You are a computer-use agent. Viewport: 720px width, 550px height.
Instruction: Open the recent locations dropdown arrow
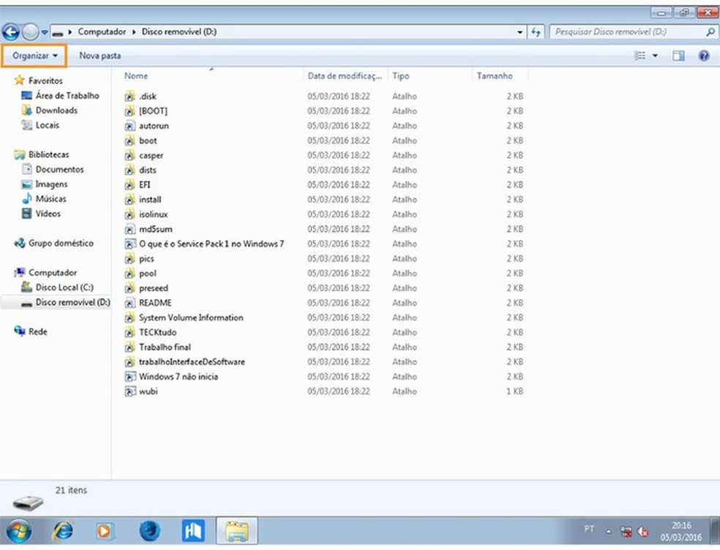(45, 32)
